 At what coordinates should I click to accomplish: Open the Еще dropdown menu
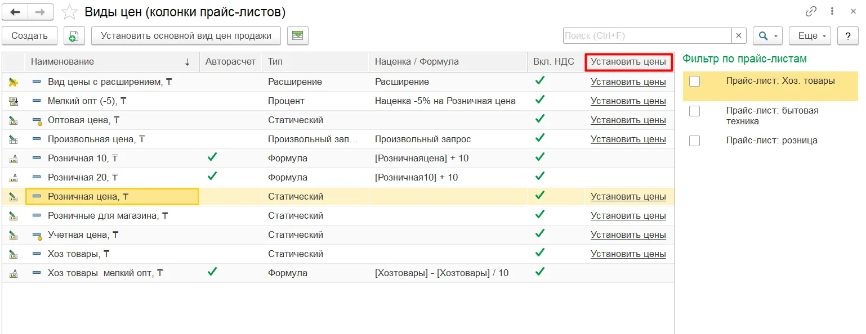tap(810, 36)
